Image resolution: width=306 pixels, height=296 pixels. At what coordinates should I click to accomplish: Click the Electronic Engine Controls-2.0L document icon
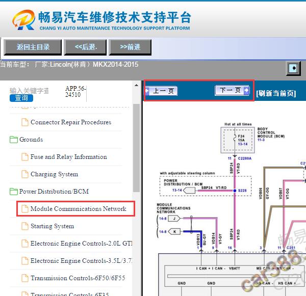pyautogui.click(x=25, y=244)
